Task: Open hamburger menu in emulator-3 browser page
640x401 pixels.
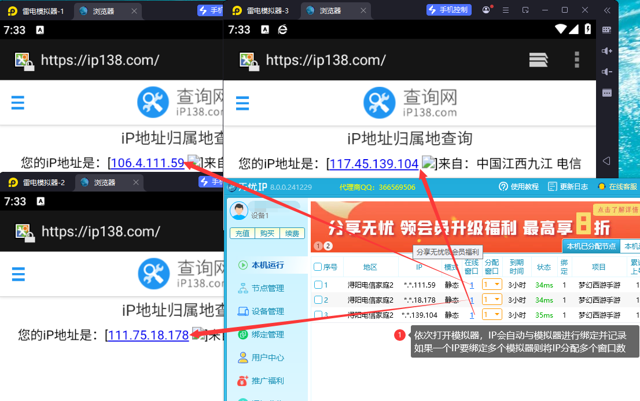Action: click(x=242, y=103)
